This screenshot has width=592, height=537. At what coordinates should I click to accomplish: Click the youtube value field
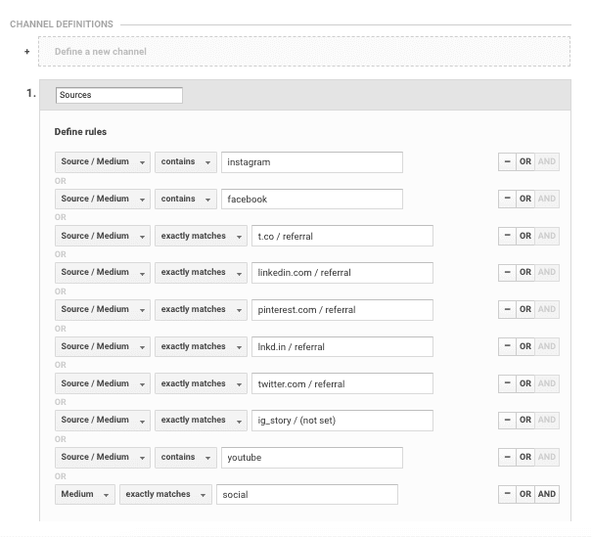(x=312, y=458)
